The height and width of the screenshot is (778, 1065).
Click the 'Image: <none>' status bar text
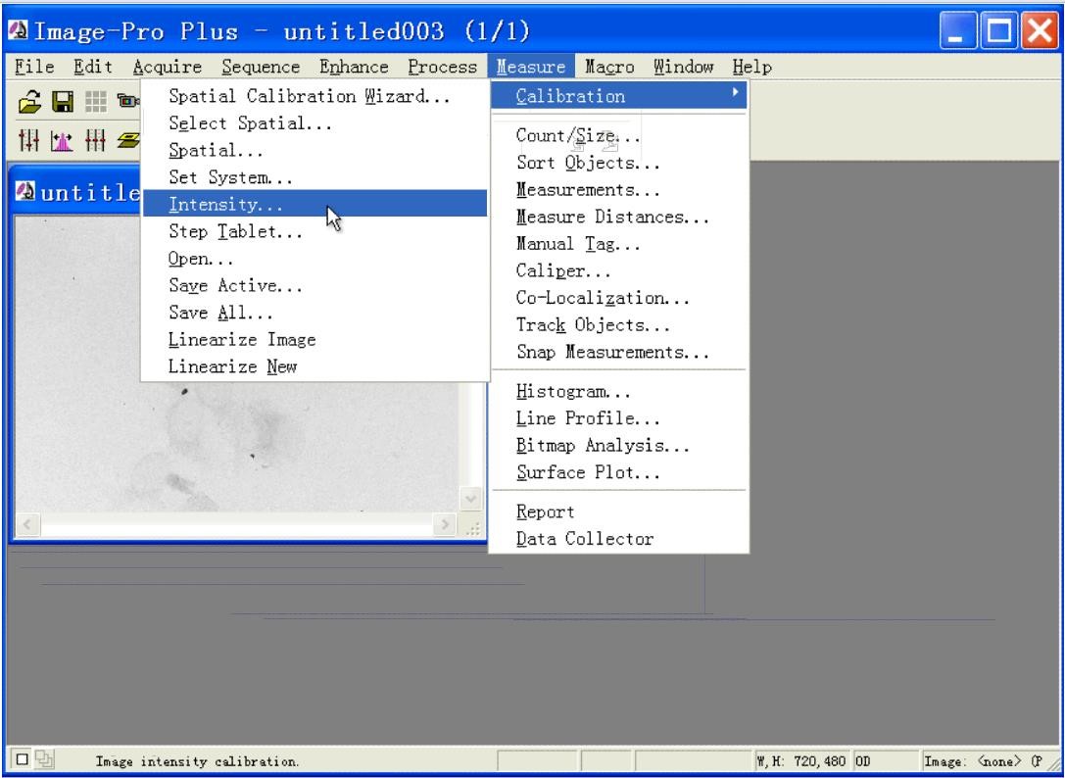tap(972, 761)
